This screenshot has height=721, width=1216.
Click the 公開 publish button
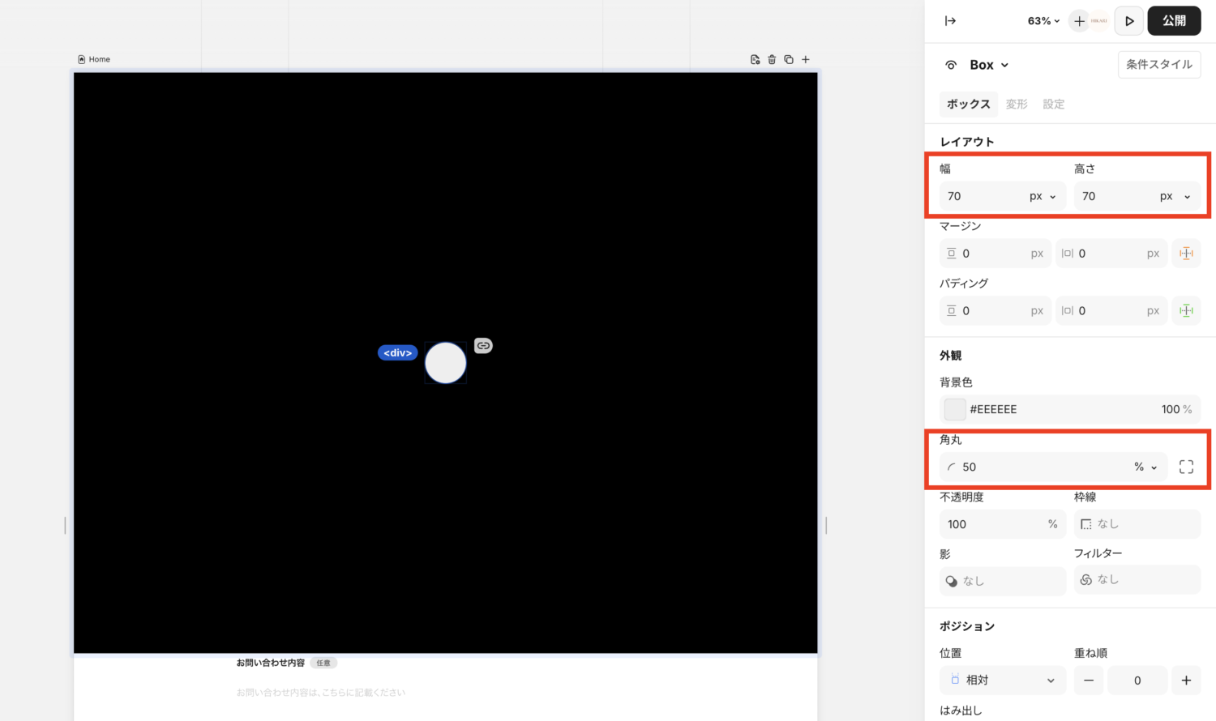pyautogui.click(x=1174, y=21)
